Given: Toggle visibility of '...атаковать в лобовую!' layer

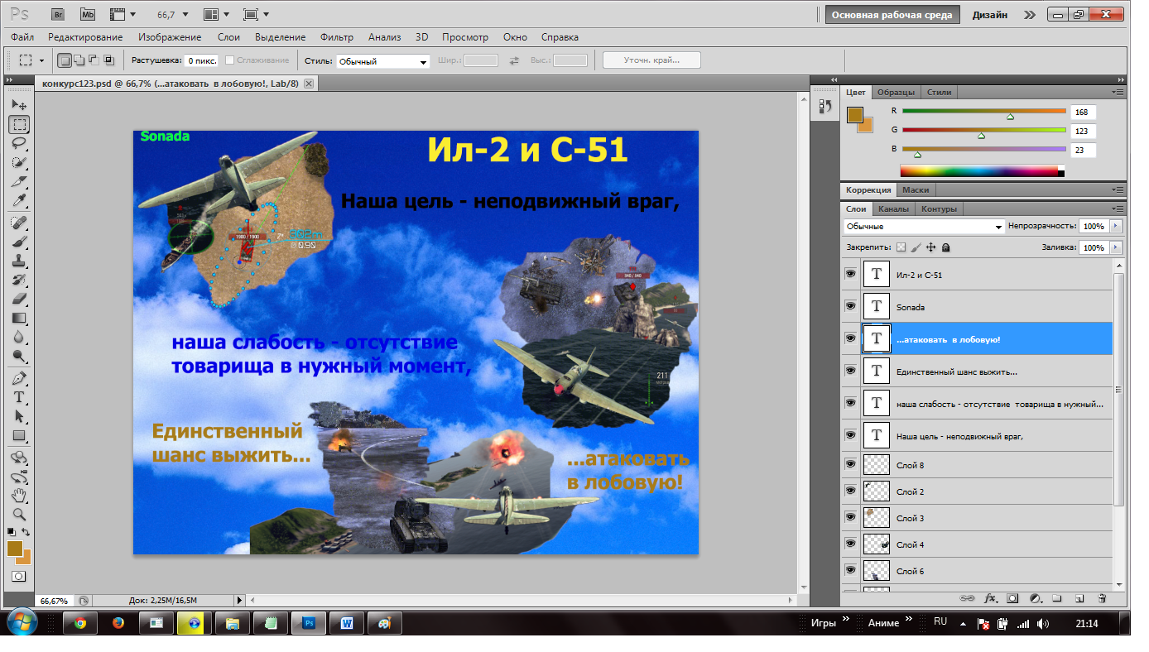Looking at the screenshot, I should pos(851,338).
